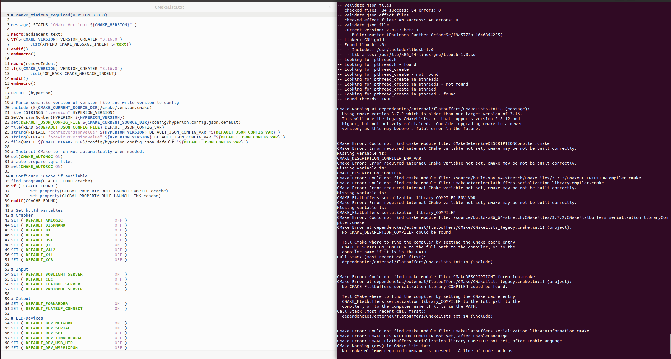This screenshot has width=671, height=359.
Task: Select the CMAKE_AUTOMOC variable on line 30
Action: [x=37, y=157]
